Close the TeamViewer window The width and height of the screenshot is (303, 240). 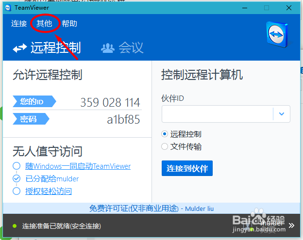pyautogui.click(x=289, y=8)
